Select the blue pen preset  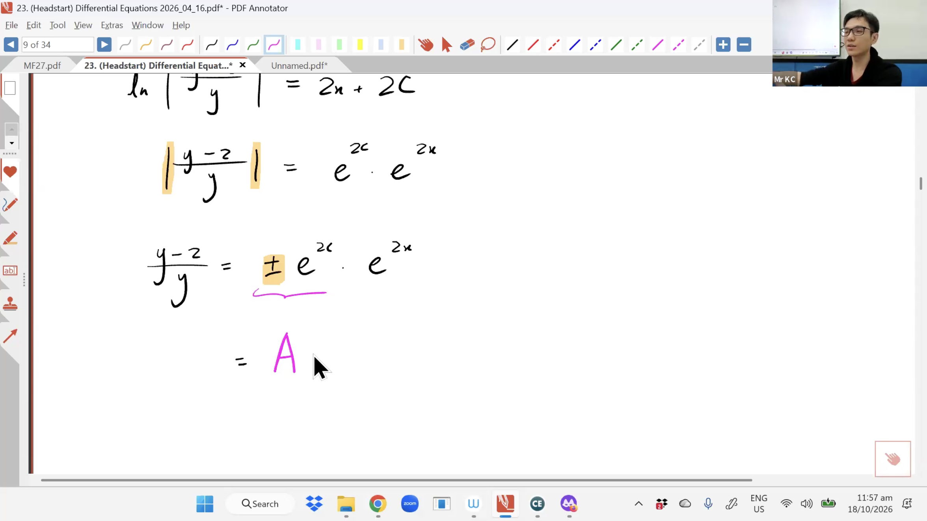click(x=233, y=45)
